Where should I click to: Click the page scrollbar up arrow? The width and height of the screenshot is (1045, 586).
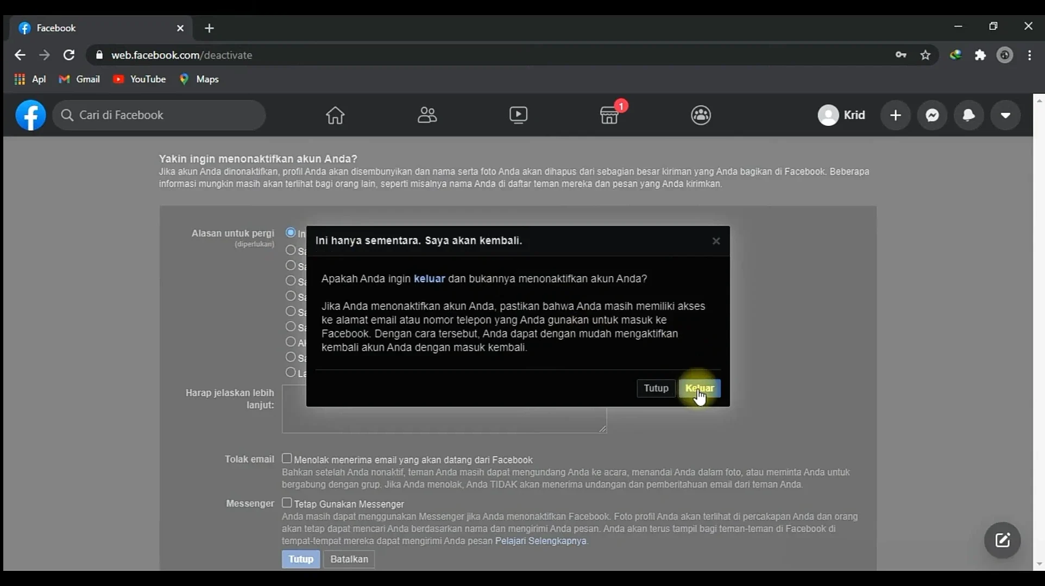tap(1039, 100)
